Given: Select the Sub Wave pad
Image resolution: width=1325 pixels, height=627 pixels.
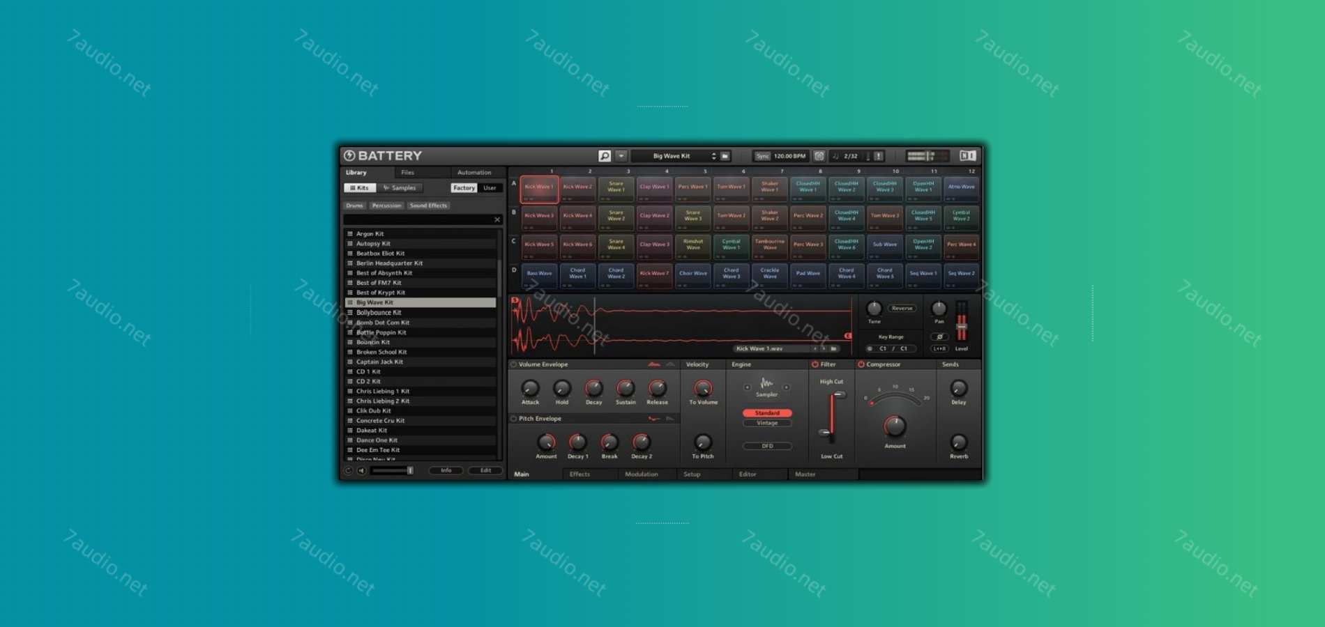Looking at the screenshot, I should [884, 247].
